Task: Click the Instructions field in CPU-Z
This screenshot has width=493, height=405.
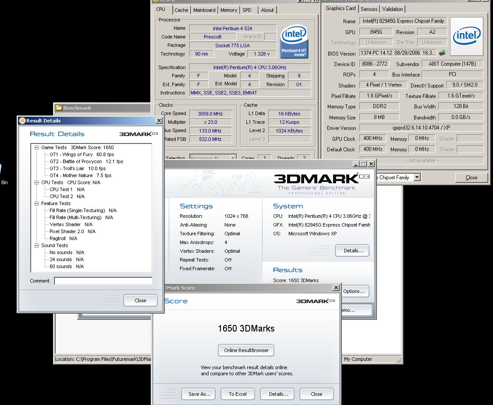Action: 250,93
